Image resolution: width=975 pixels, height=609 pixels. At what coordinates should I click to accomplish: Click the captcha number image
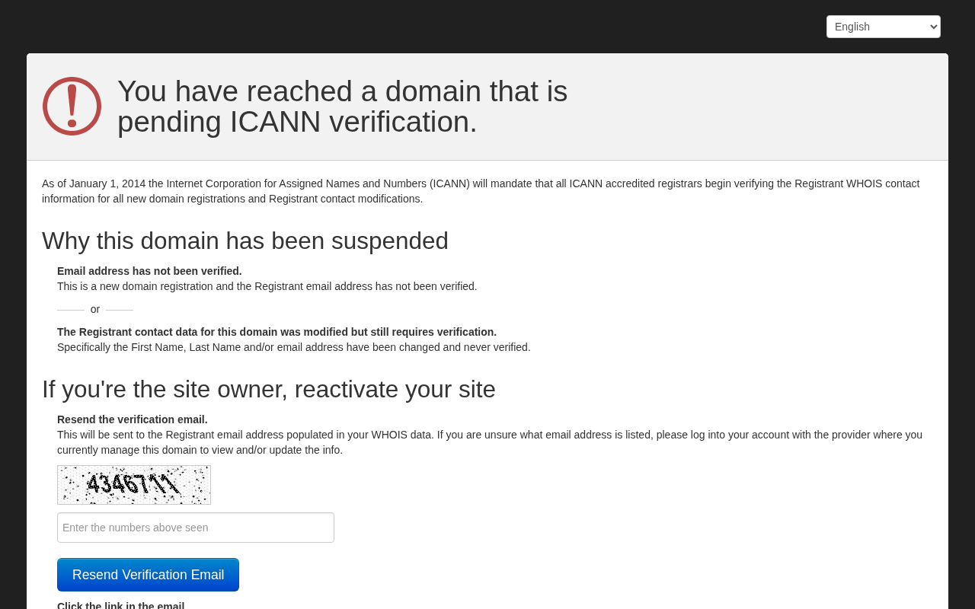pyautogui.click(x=134, y=485)
